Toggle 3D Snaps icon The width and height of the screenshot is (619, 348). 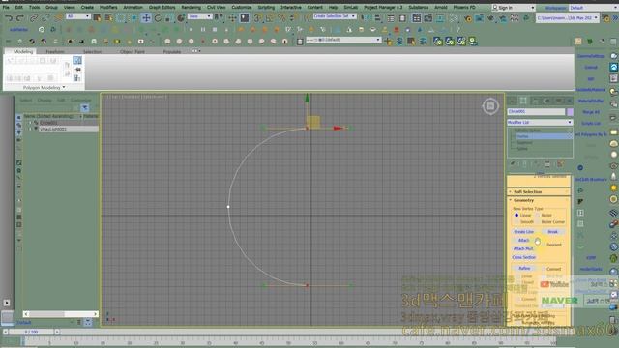click(258, 17)
